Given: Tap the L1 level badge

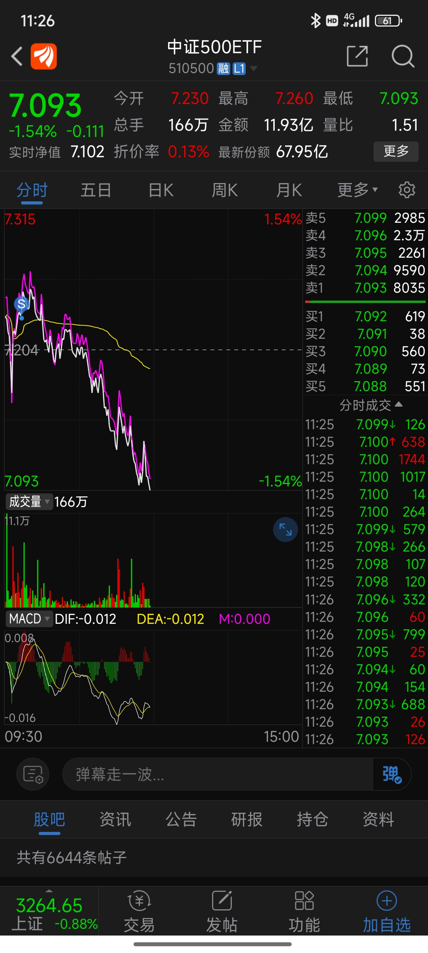Looking at the screenshot, I should [239, 69].
